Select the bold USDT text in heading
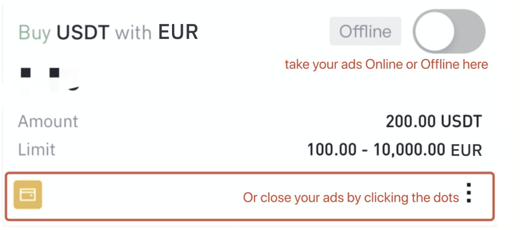This screenshot has width=520, height=230. pos(83,32)
